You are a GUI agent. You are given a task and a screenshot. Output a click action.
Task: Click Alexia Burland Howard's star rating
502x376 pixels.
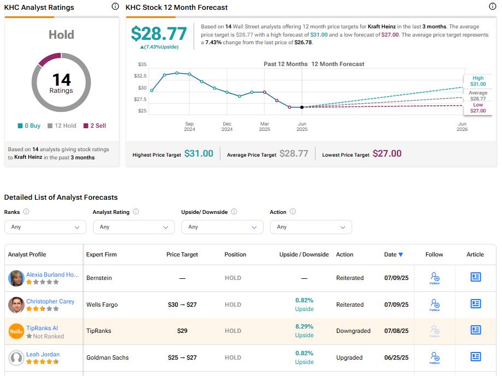tap(43, 282)
